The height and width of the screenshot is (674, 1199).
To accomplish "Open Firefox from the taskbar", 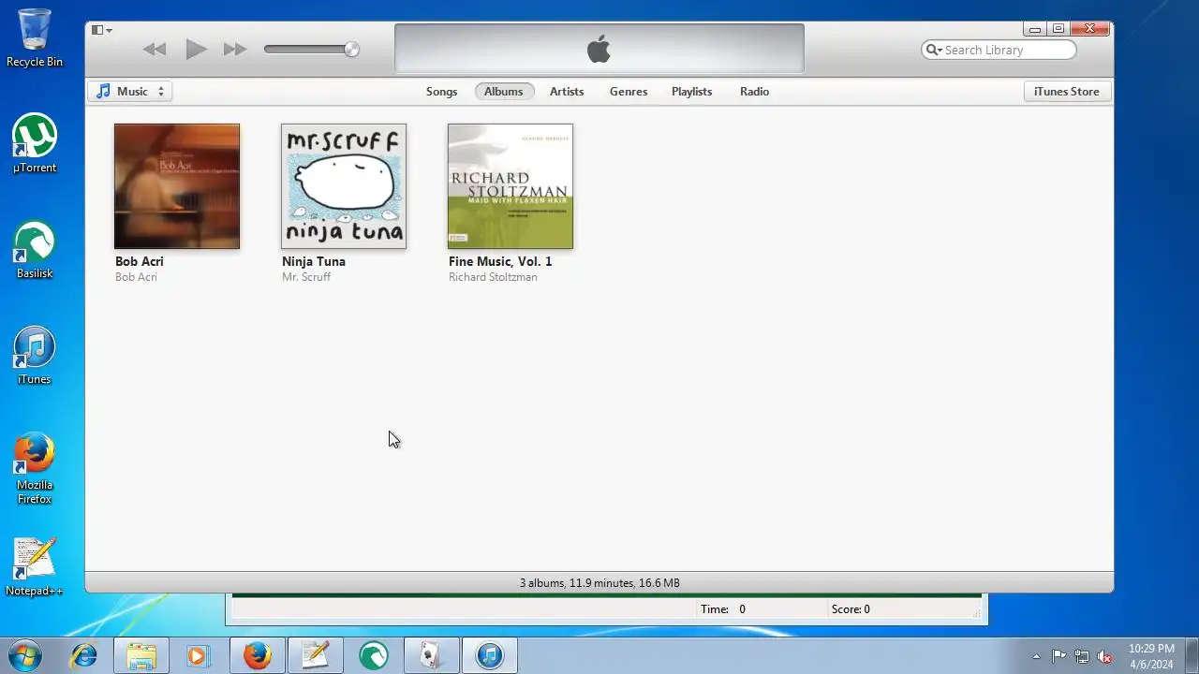I will pyautogui.click(x=257, y=655).
